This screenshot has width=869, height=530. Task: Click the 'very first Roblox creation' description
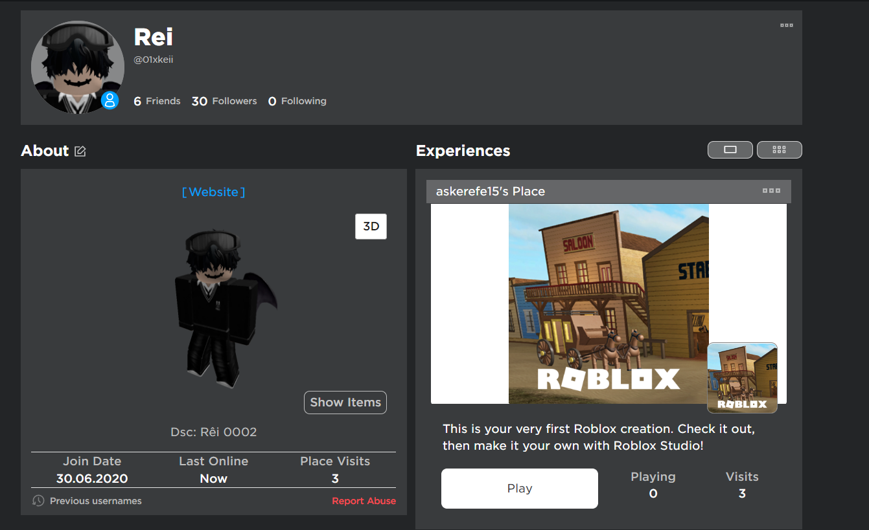pos(599,437)
